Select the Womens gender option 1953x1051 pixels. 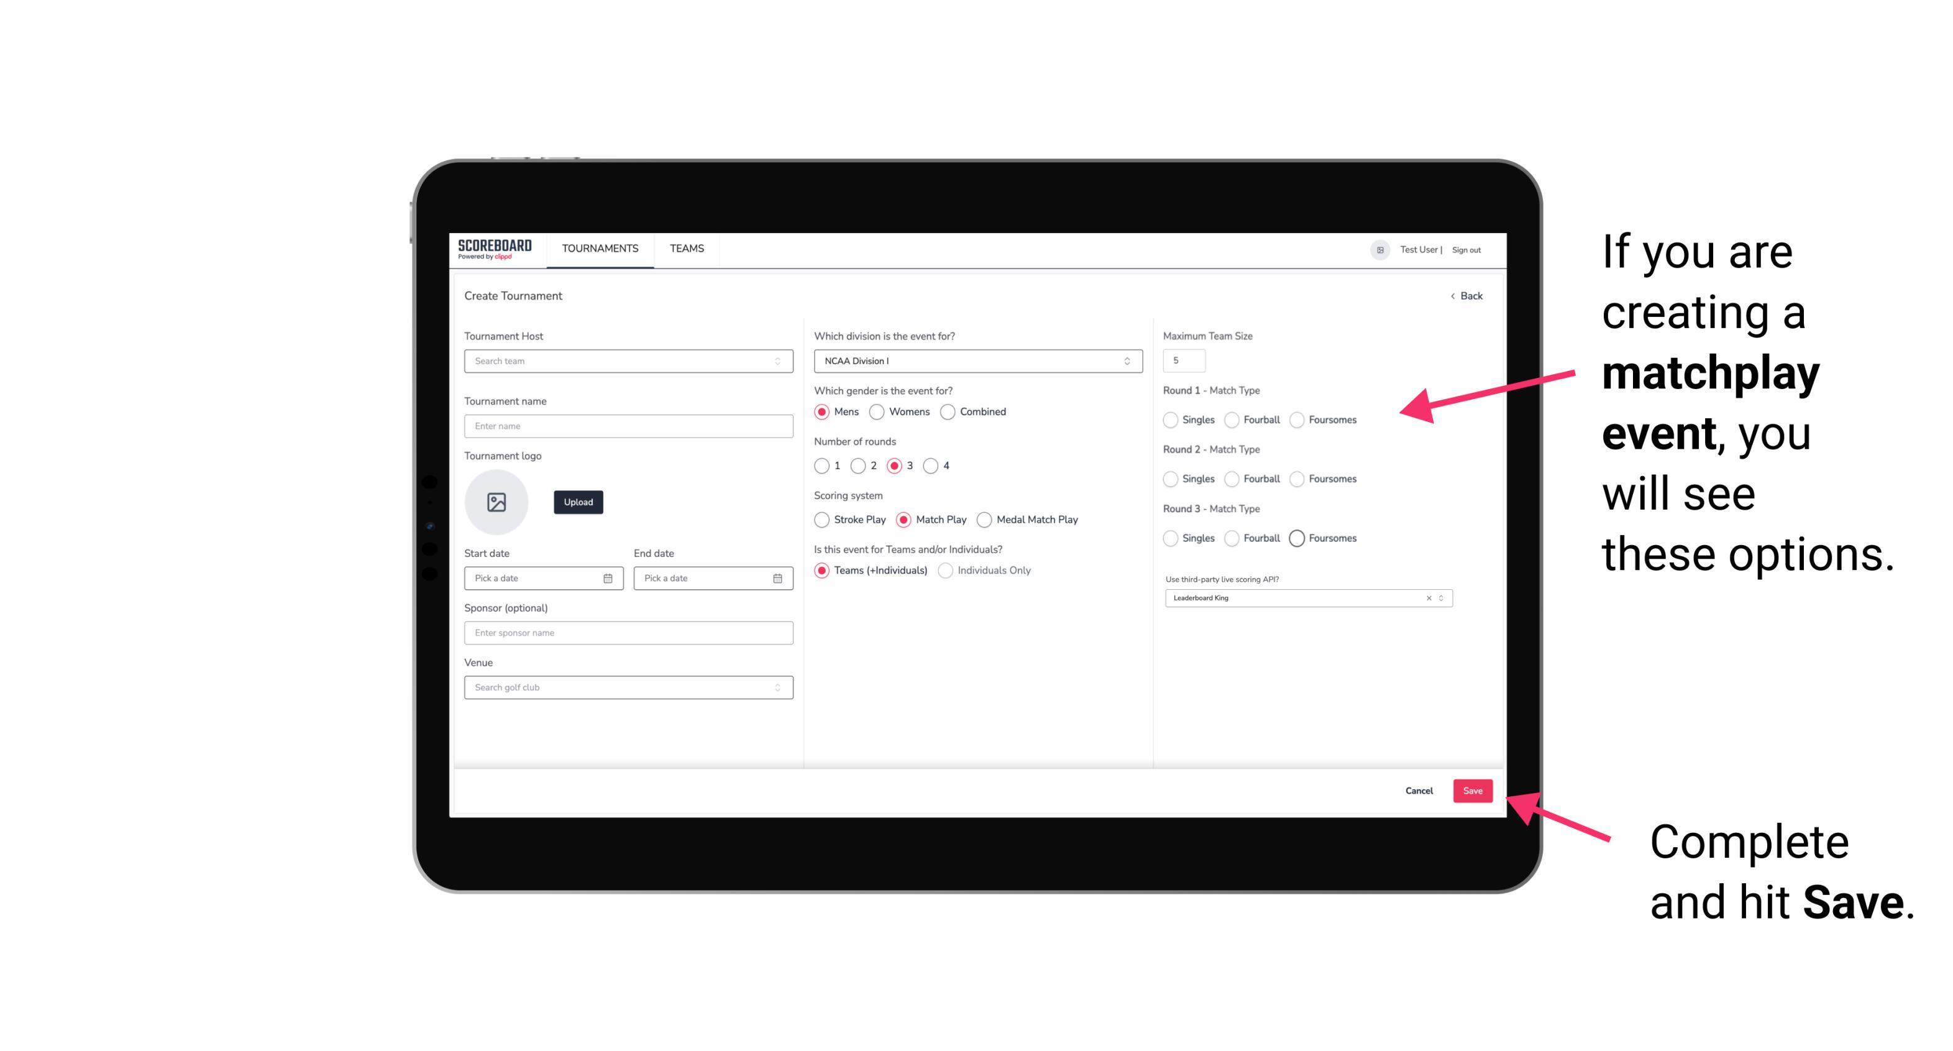tap(877, 411)
